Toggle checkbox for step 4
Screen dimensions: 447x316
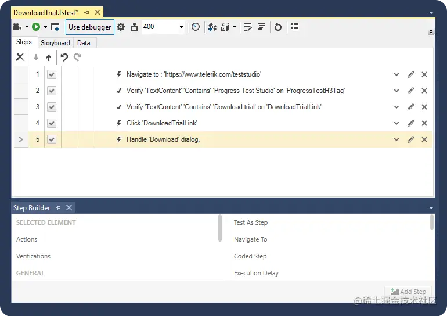click(52, 123)
